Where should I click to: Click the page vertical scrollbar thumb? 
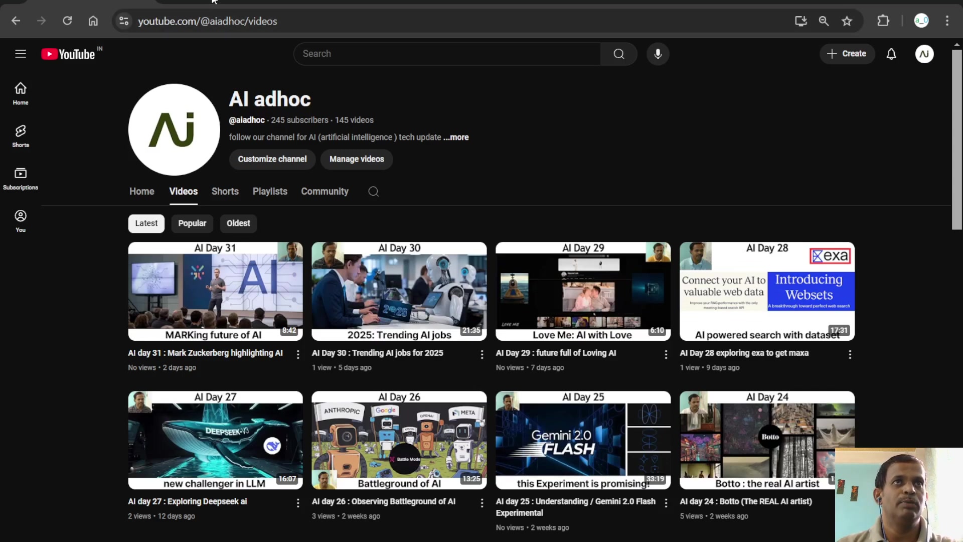[957, 139]
